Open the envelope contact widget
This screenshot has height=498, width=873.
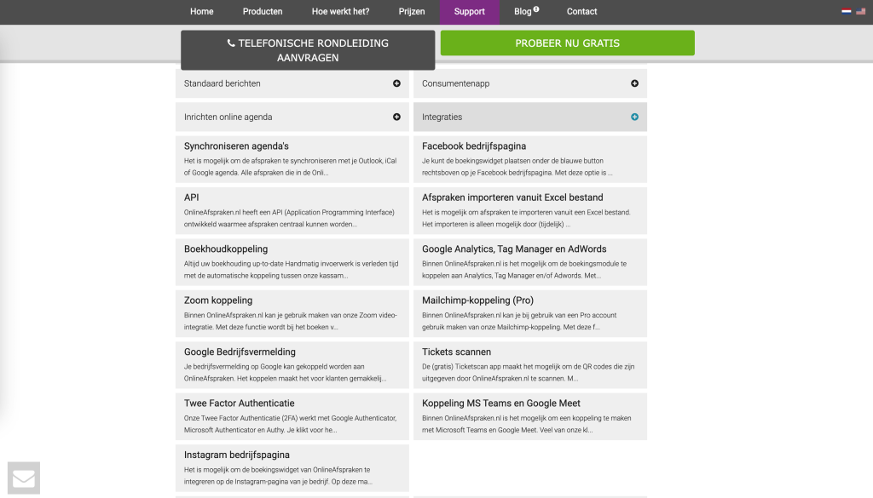pos(24,478)
